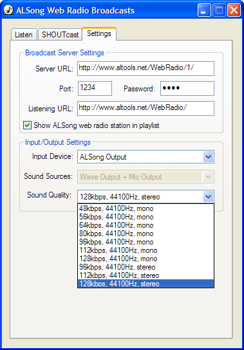
Task: Open the SHOUTcast tab
Action: tap(60, 35)
